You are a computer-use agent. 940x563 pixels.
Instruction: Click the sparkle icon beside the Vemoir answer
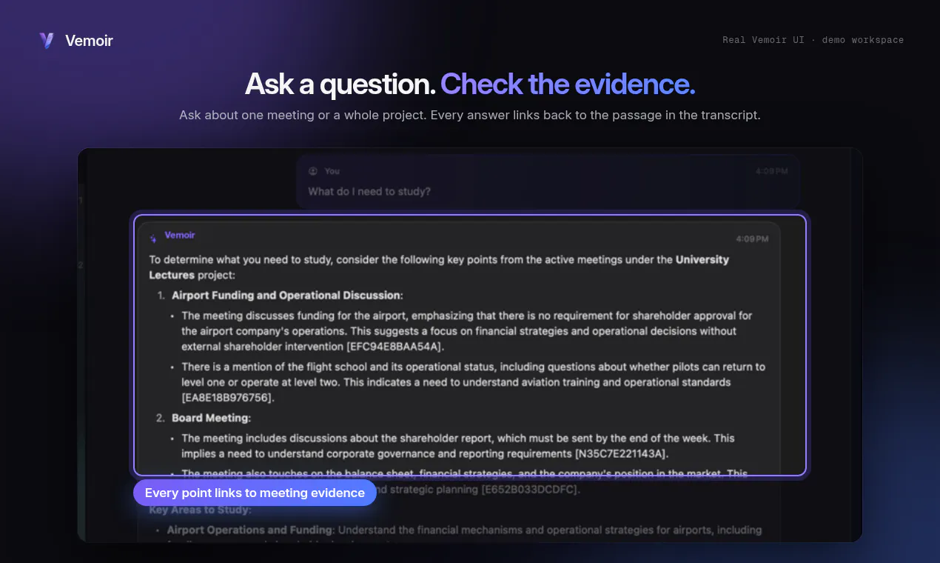pos(153,239)
